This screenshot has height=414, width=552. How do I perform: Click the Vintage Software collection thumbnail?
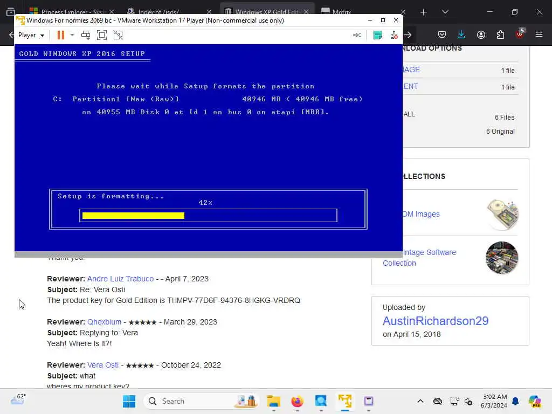click(502, 258)
